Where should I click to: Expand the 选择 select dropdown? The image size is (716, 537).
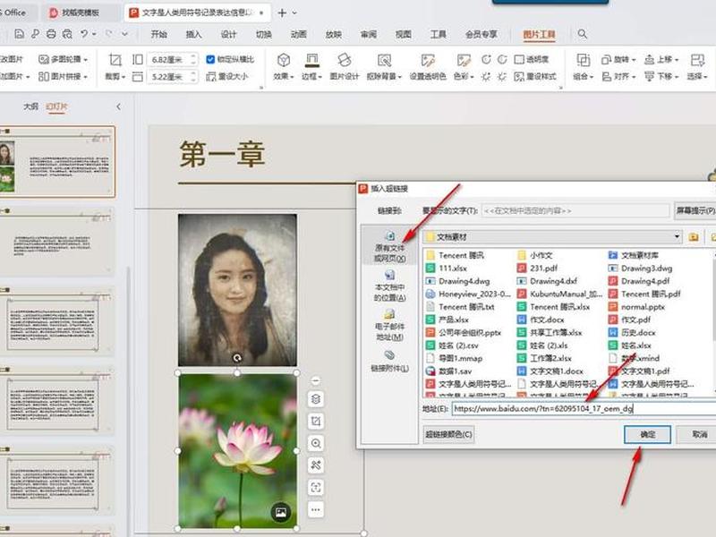pyautogui.click(x=705, y=77)
